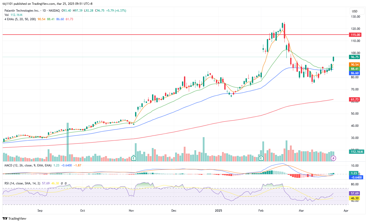Click the 96.75 current price label
Screen dimensions: 368x223
pos(355,57)
